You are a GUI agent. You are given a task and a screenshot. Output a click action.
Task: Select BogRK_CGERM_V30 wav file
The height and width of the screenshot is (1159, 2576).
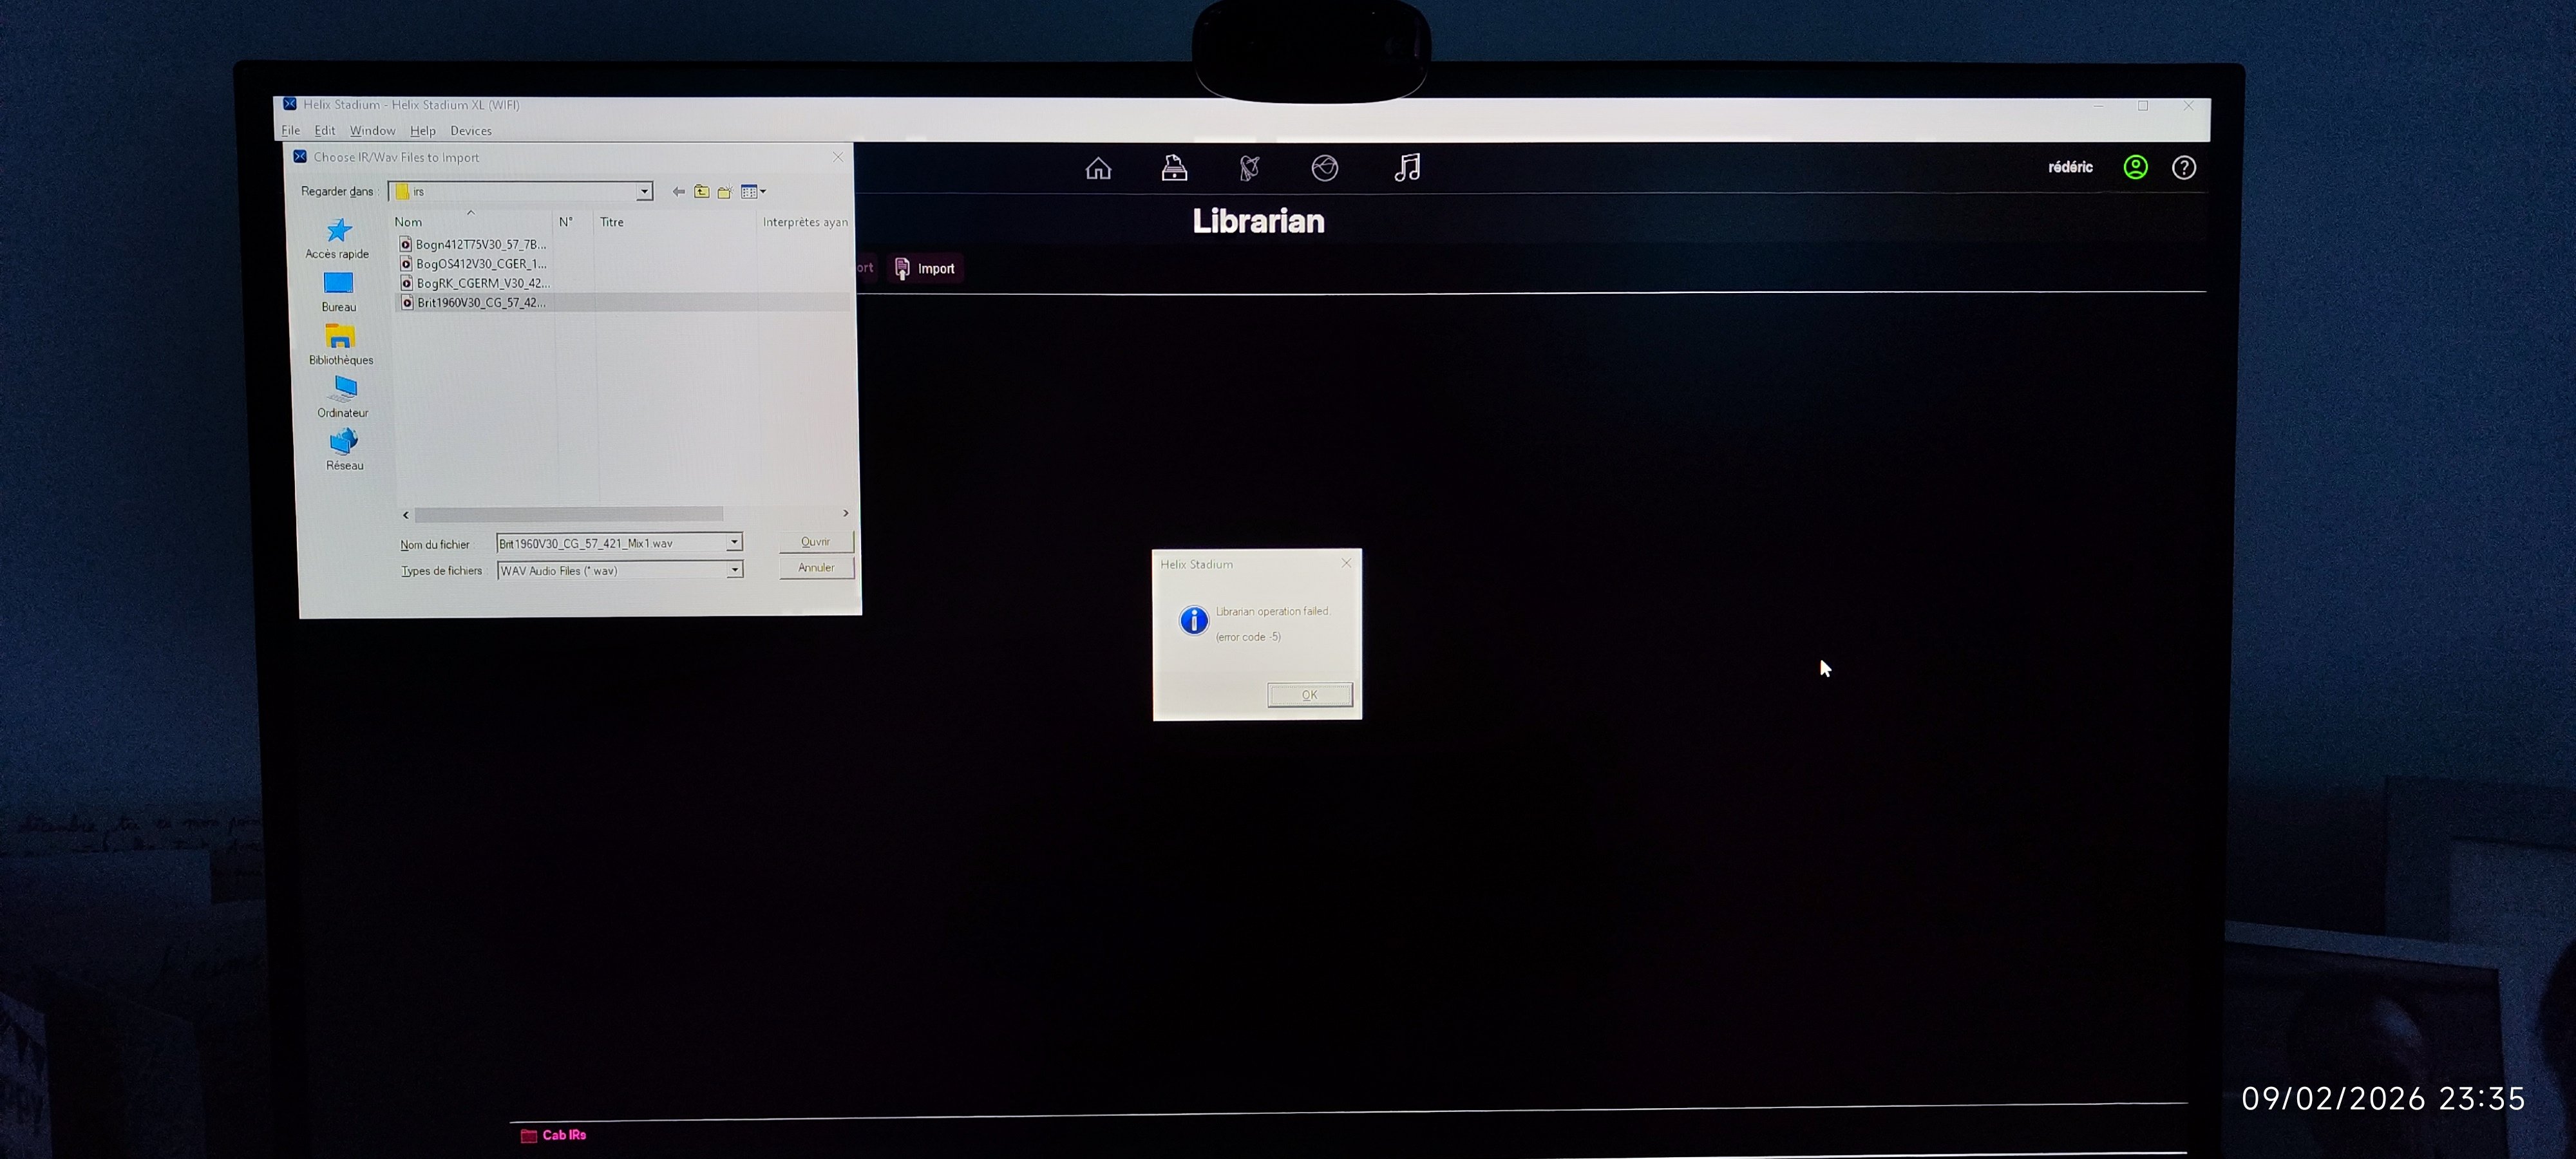(x=482, y=283)
